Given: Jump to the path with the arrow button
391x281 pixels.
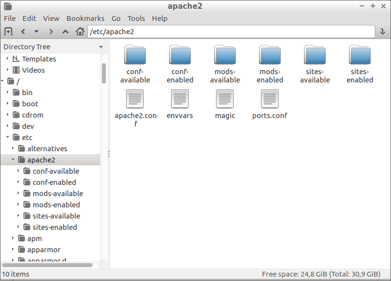Looking at the screenshot, I should (383, 32).
